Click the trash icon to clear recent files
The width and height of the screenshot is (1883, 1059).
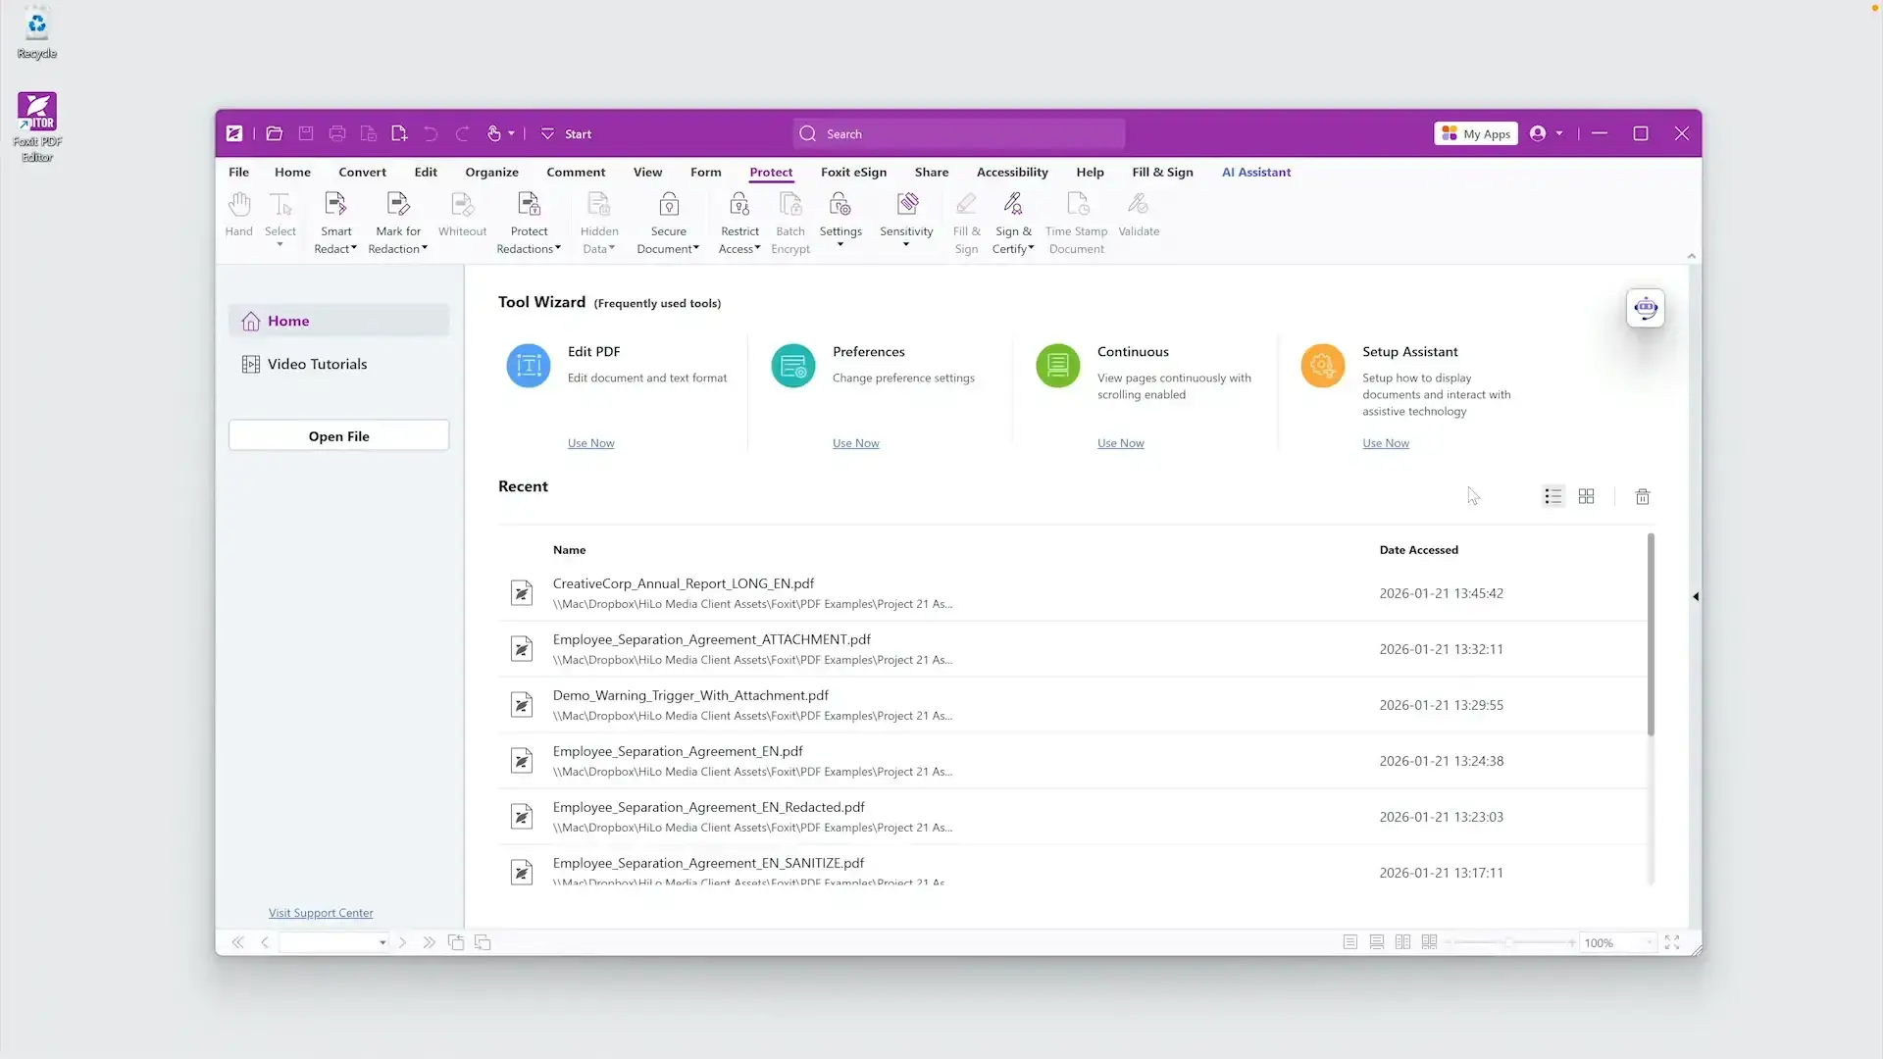1643,497
